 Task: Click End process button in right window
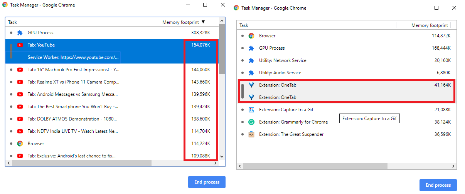click(x=438, y=185)
